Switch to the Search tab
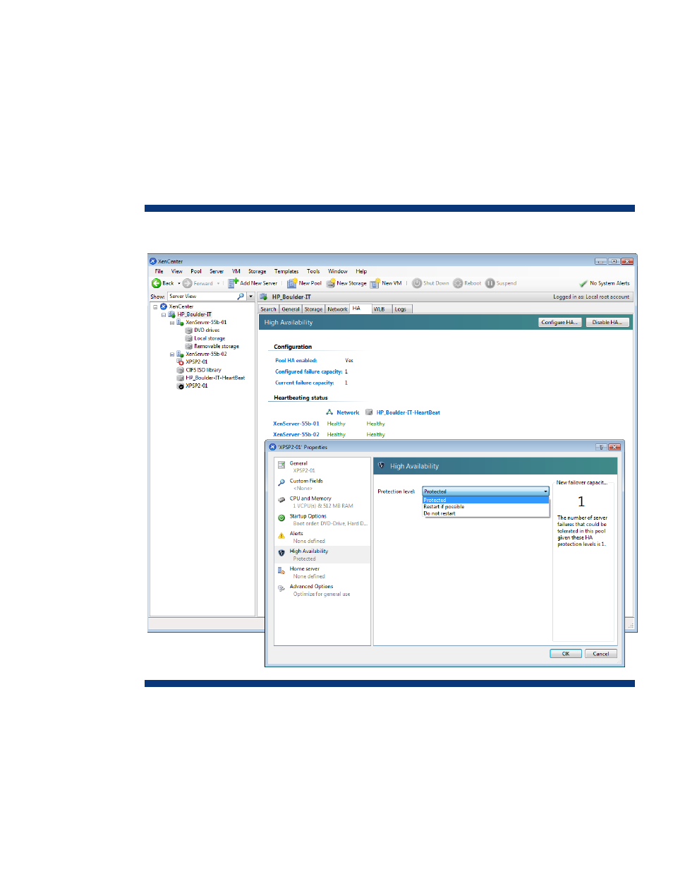The height and width of the screenshot is (872, 673). point(269,309)
